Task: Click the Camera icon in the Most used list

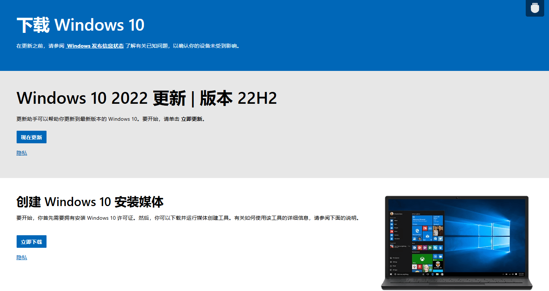Action: (391, 235)
